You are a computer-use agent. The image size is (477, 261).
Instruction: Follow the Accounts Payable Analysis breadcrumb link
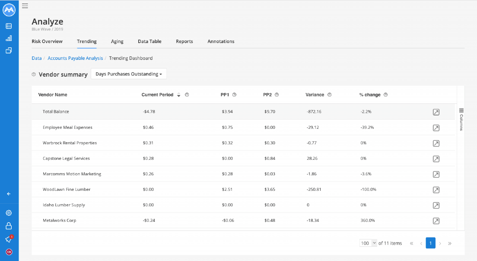click(76, 58)
